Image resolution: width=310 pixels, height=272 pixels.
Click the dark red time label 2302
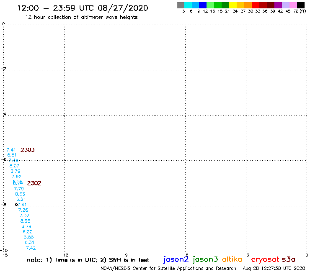click(34, 183)
